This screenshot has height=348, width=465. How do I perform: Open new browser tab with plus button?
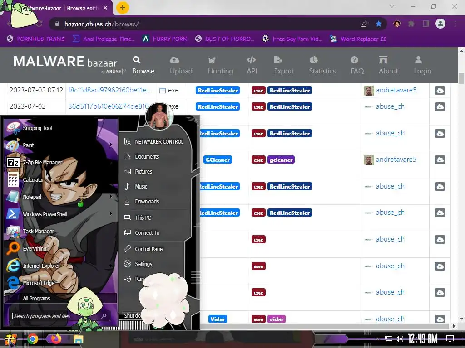tap(123, 8)
